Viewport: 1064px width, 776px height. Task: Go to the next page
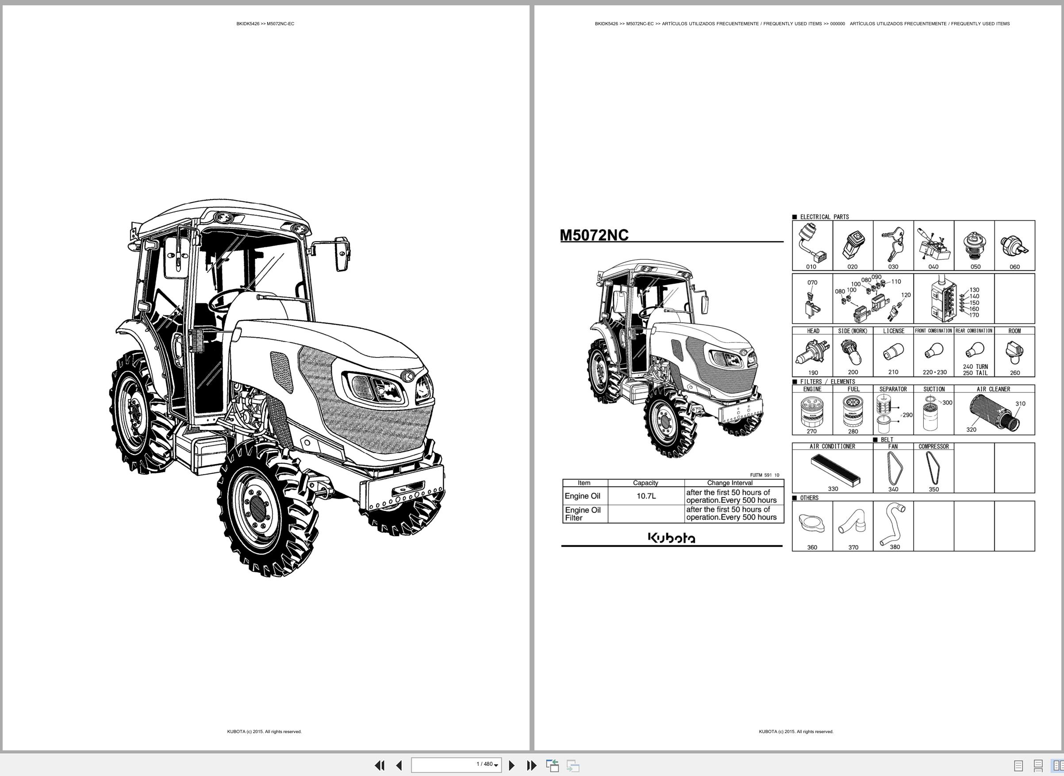point(512,765)
